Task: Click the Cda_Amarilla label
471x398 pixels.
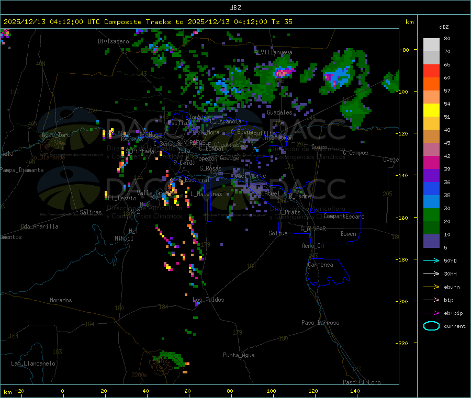Action: 39,226
